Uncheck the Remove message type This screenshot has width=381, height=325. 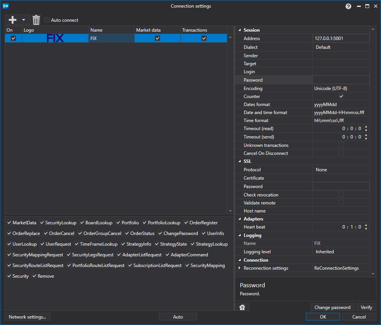pyautogui.click(x=34, y=276)
